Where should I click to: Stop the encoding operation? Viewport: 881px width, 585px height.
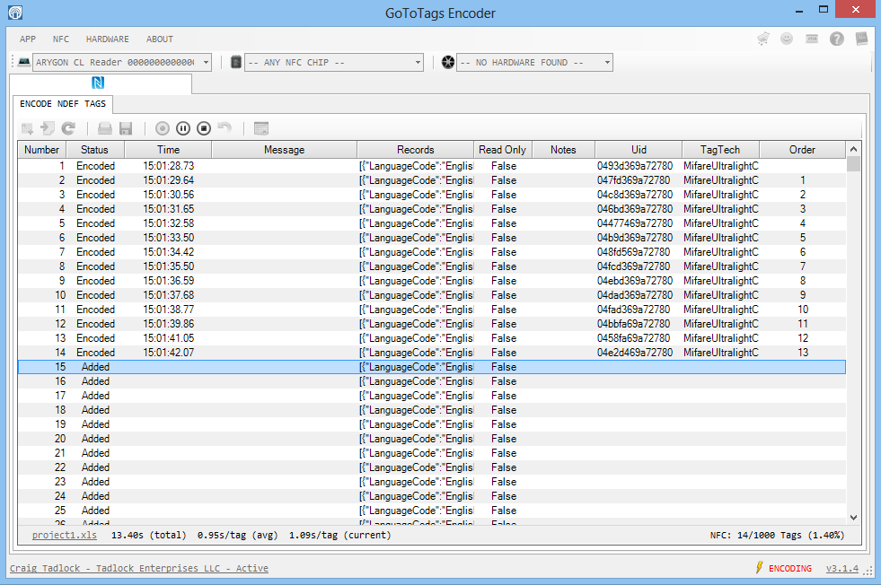pyautogui.click(x=204, y=128)
